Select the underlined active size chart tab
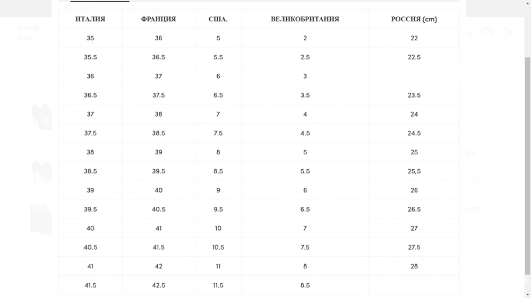Image resolution: width=531 pixels, height=298 pixels. pyautogui.click(x=100, y=1)
